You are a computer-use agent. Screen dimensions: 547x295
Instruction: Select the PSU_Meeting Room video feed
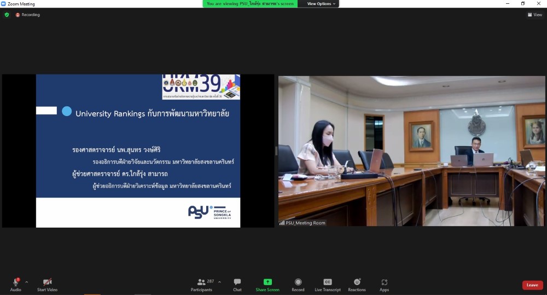(x=411, y=151)
